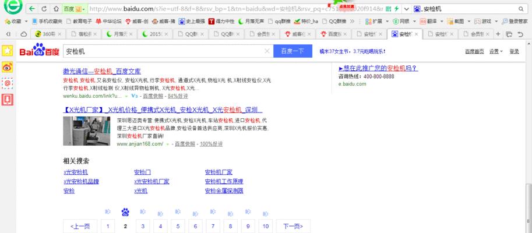The width and height of the screenshot is (532, 233).
Task: Click the 截图 screenshot tool icon
Action: click(x=450, y=21)
